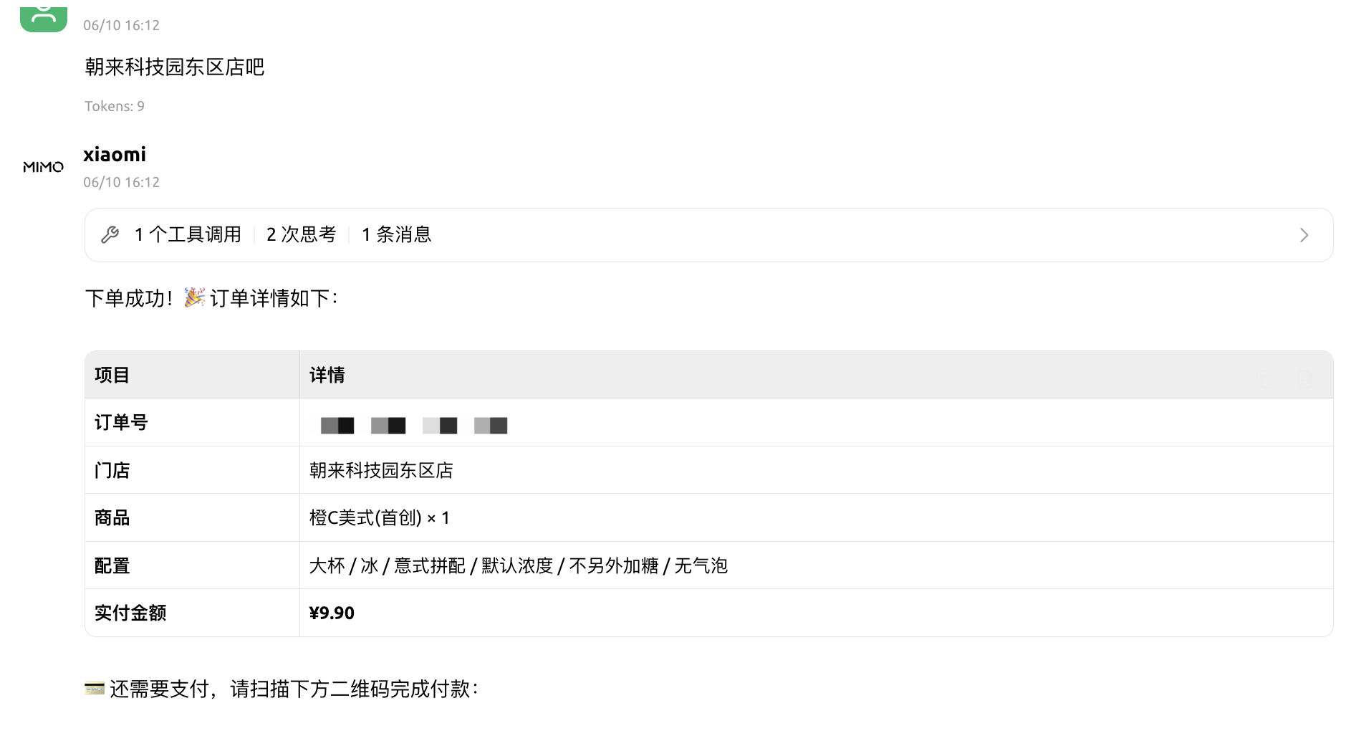Screen dimensions: 1361x741
Task: Click the faint table export file icon
Action: pos(1304,379)
